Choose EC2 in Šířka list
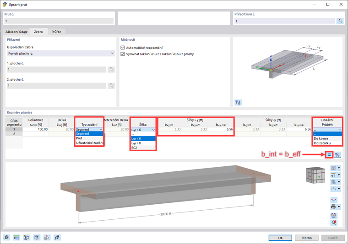 (143, 148)
